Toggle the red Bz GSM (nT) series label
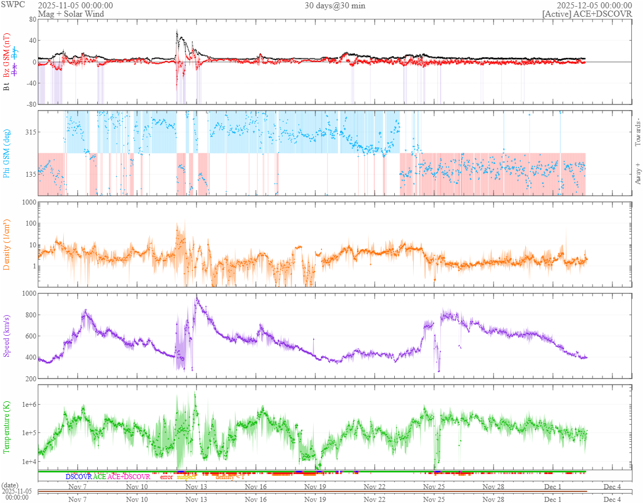This screenshot has width=643, height=503. pos(6,56)
